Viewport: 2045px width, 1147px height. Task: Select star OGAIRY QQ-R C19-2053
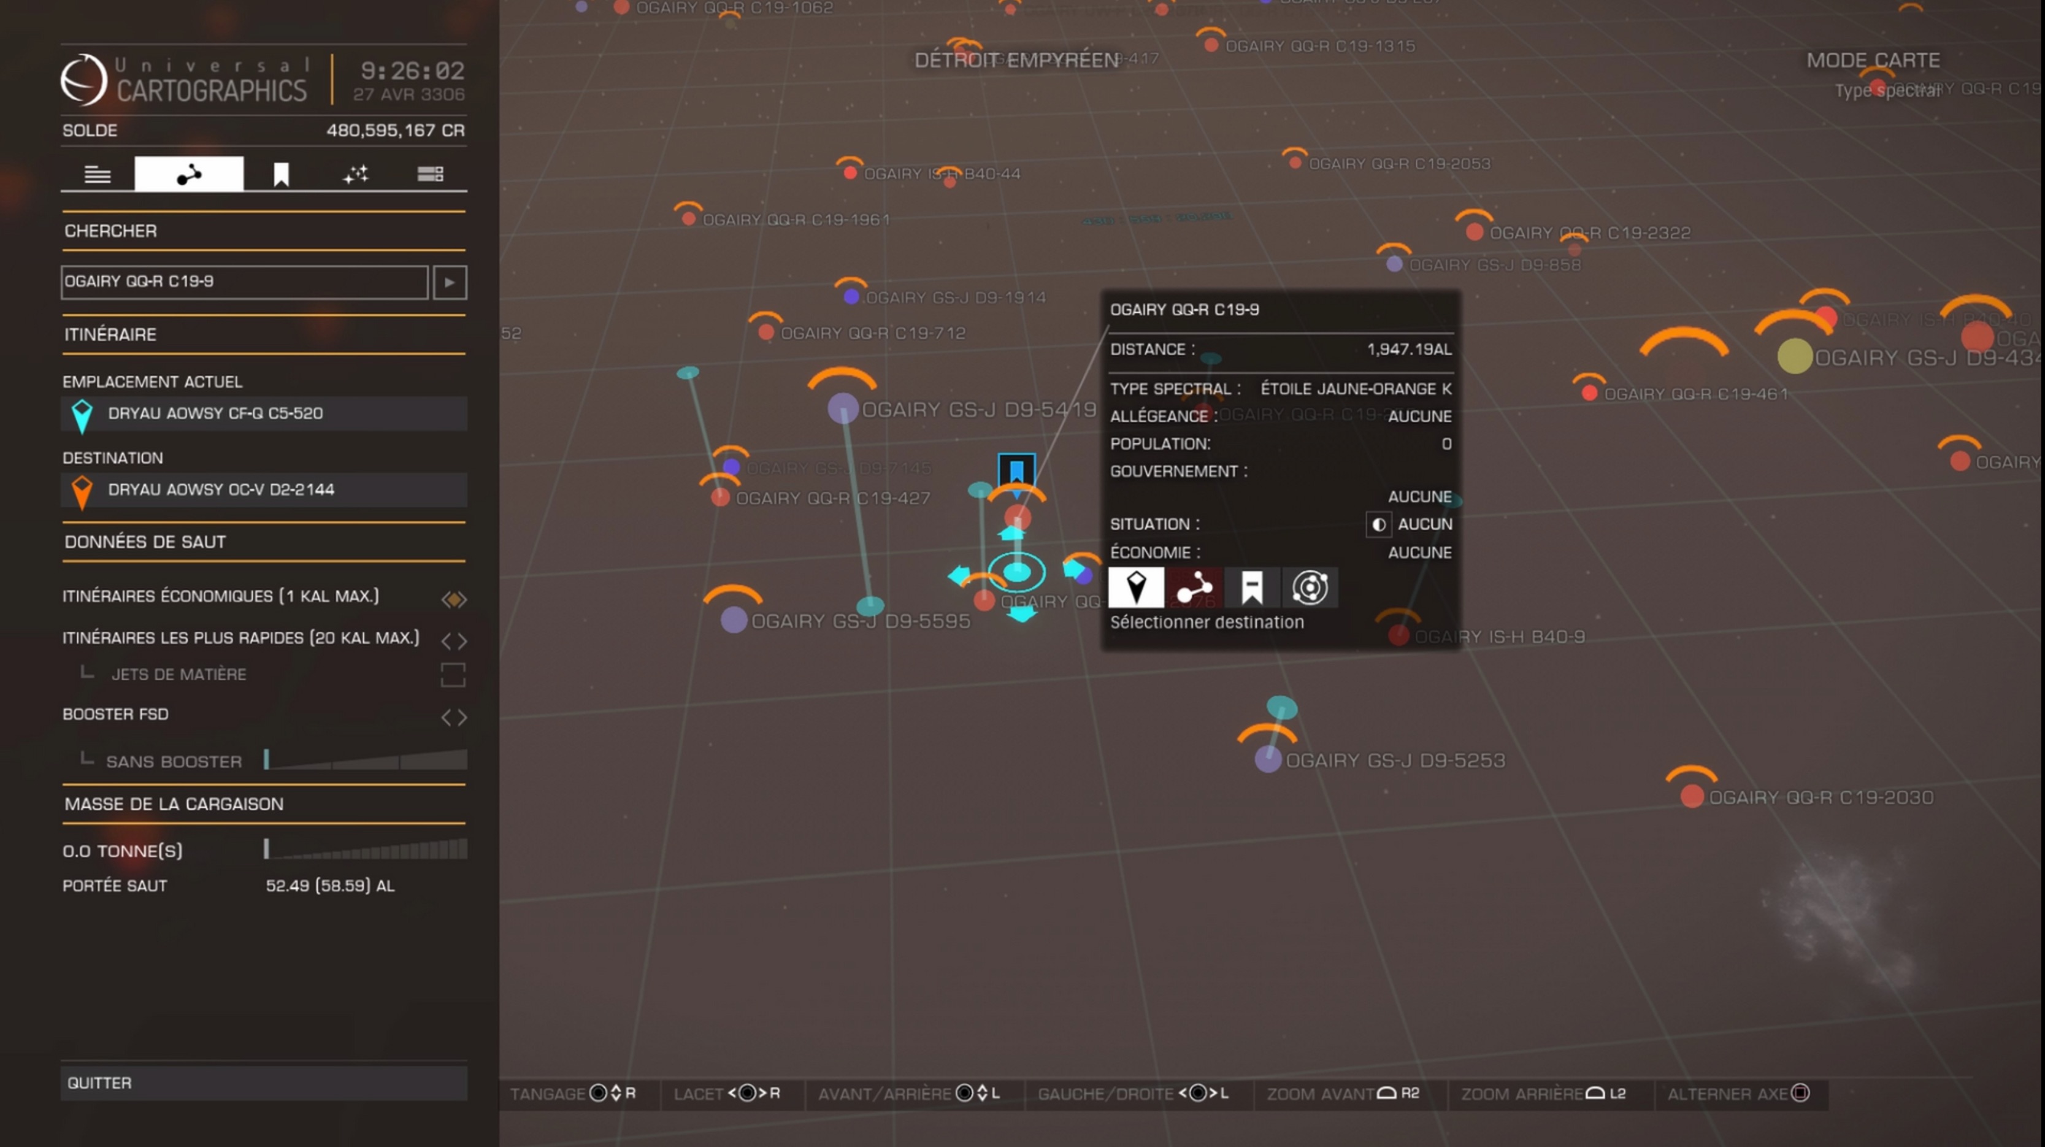[1295, 163]
